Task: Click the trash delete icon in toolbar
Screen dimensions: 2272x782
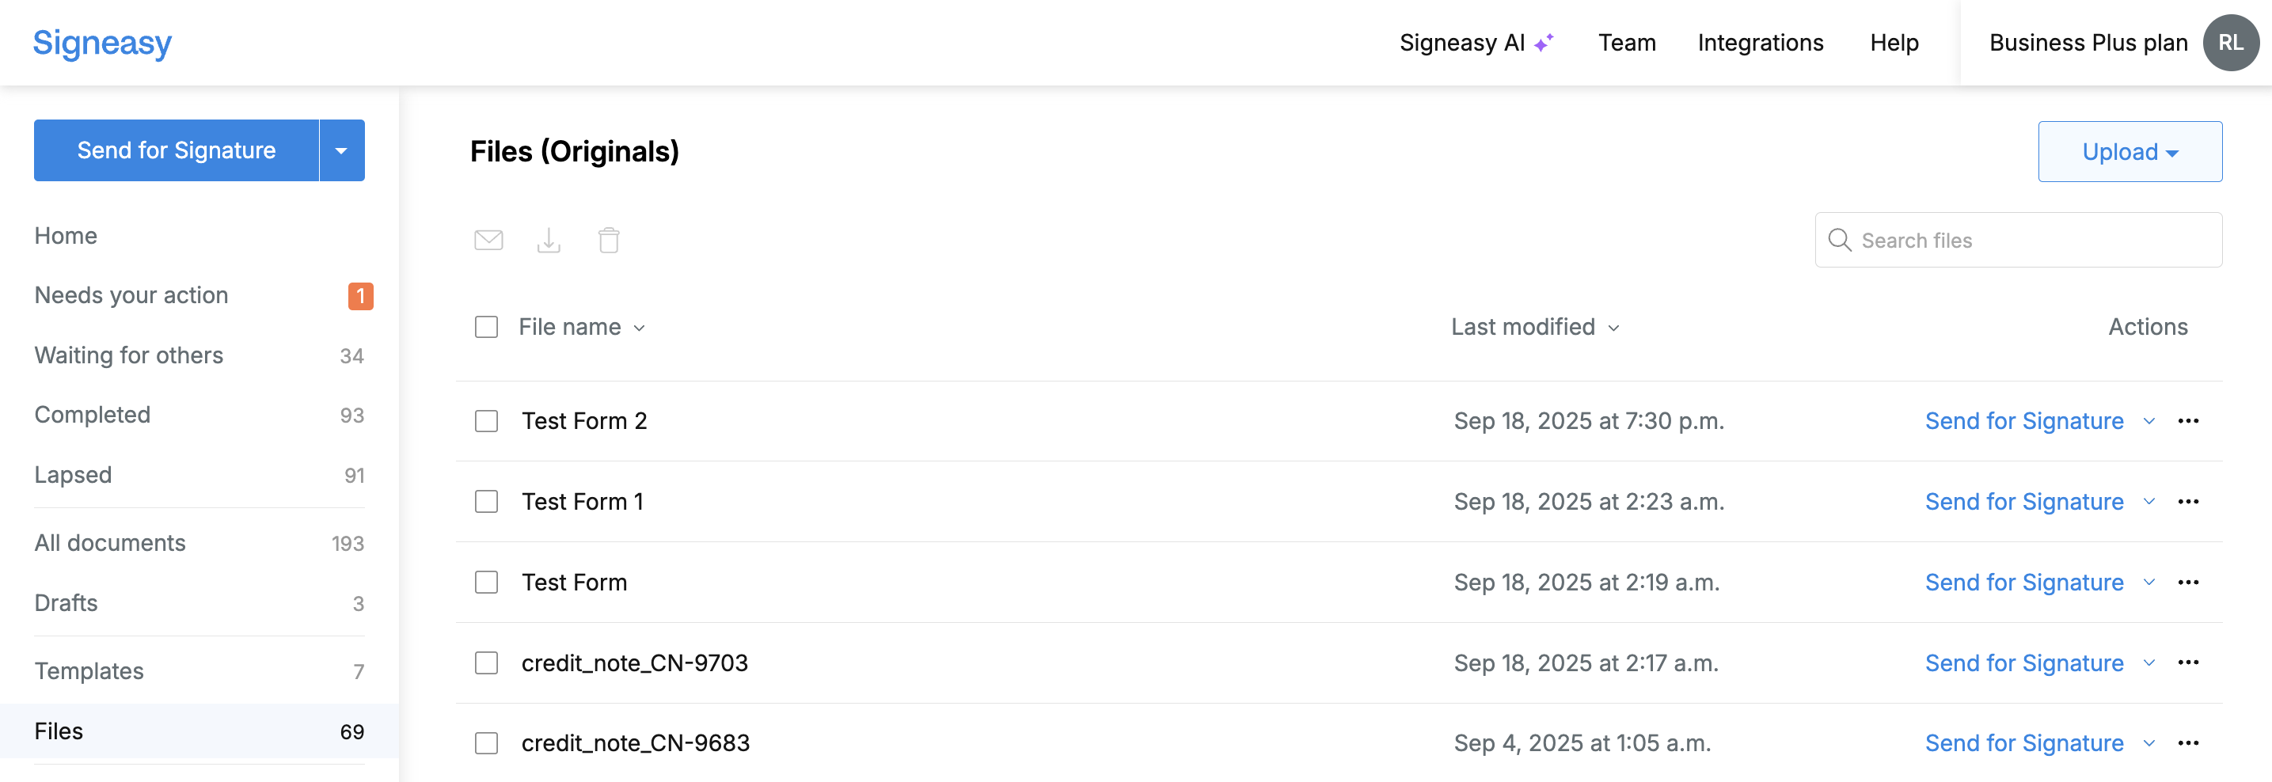Action: click(609, 240)
